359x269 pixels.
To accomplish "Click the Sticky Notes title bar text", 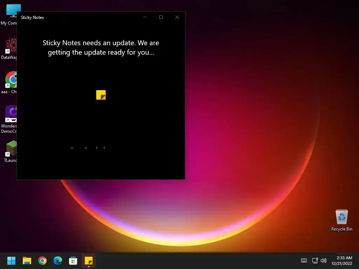I will click(32, 18).
